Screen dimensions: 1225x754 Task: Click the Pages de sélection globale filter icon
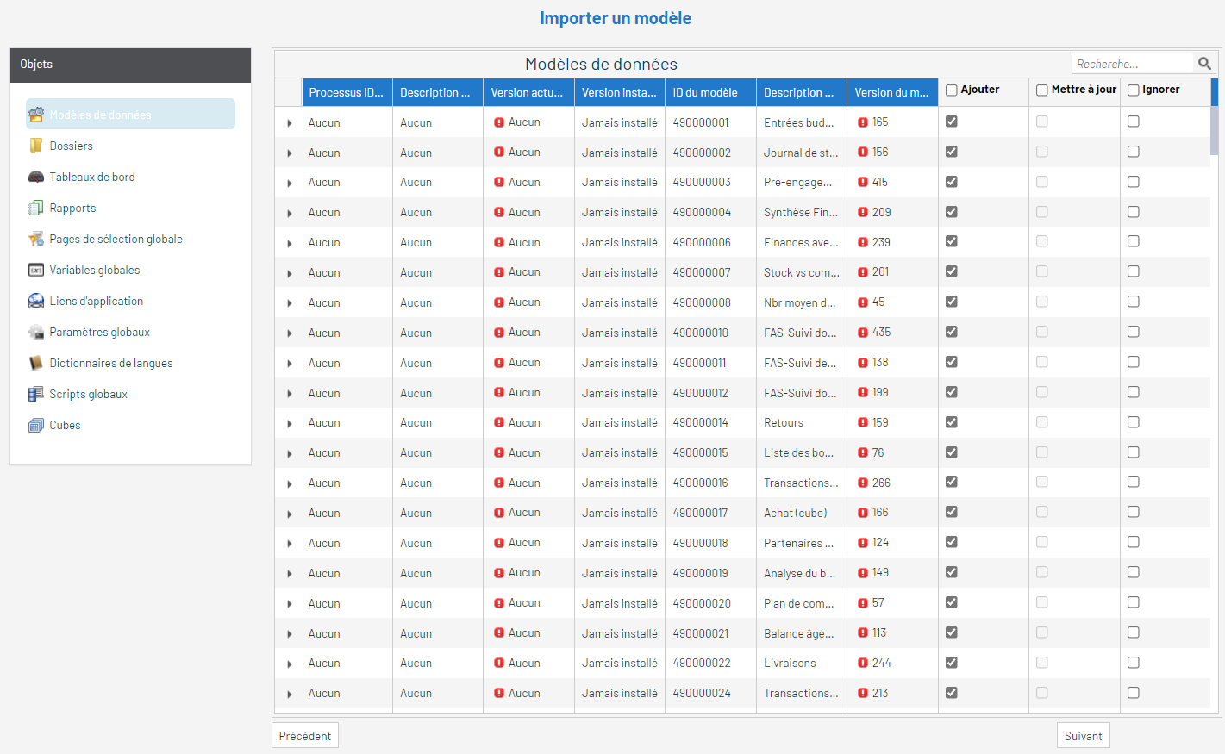click(x=36, y=239)
